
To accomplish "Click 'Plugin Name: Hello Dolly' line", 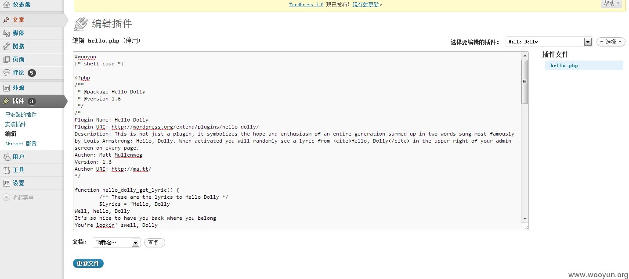I will coord(112,120).
